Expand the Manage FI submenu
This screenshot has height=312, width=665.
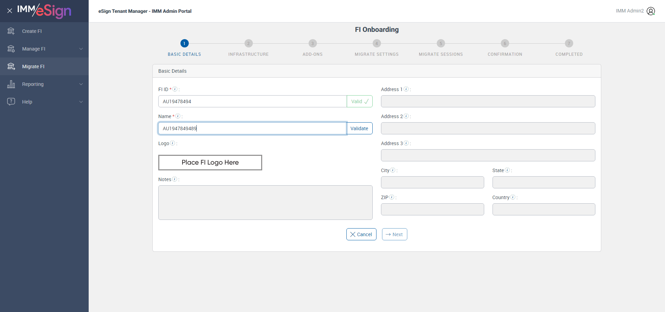point(81,49)
